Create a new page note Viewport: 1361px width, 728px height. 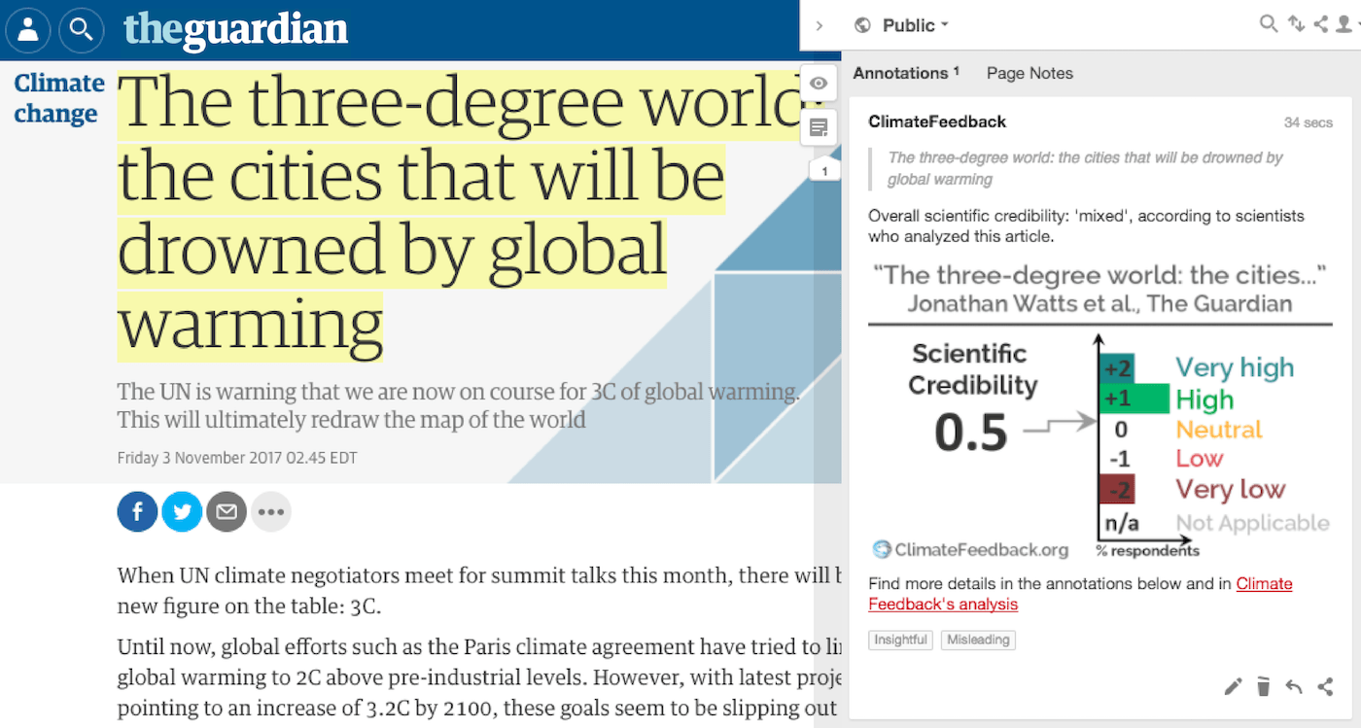(x=819, y=127)
